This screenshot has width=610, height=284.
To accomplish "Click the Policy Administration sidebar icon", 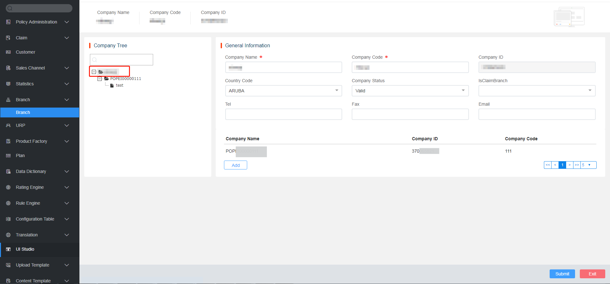I will coord(8,22).
